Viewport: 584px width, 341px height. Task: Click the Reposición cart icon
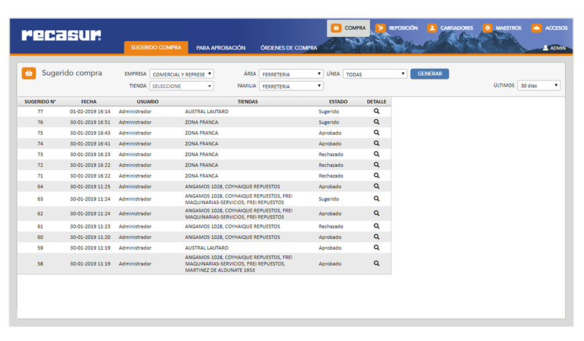(x=381, y=28)
